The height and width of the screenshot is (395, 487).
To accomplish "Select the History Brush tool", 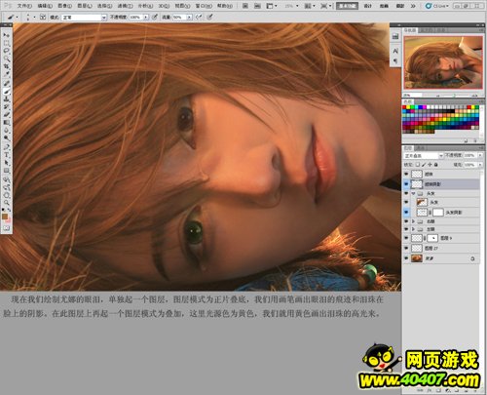I will pyautogui.click(x=6, y=107).
